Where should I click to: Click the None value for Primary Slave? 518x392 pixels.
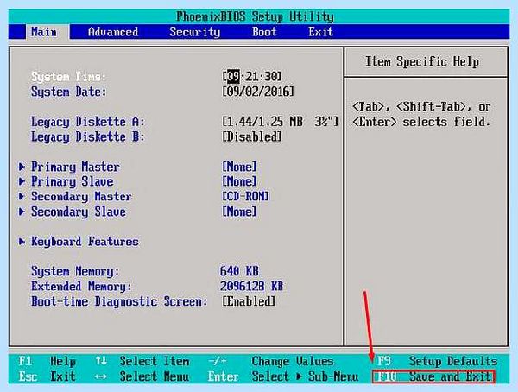pos(239,181)
